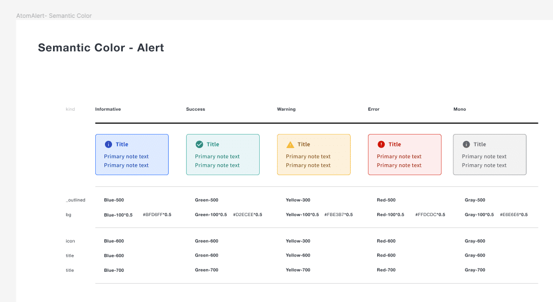Select the Mono column header

tap(459, 109)
